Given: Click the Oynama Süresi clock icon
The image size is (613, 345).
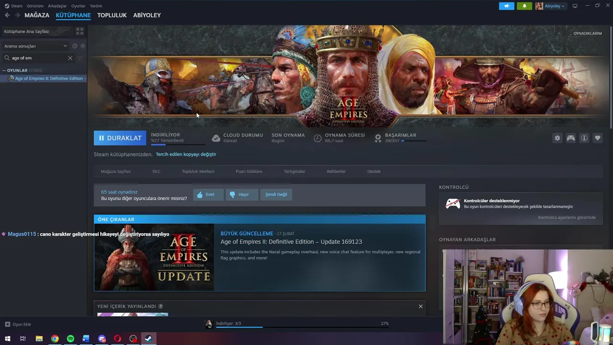Looking at the screenshot, I should [318, 138].
